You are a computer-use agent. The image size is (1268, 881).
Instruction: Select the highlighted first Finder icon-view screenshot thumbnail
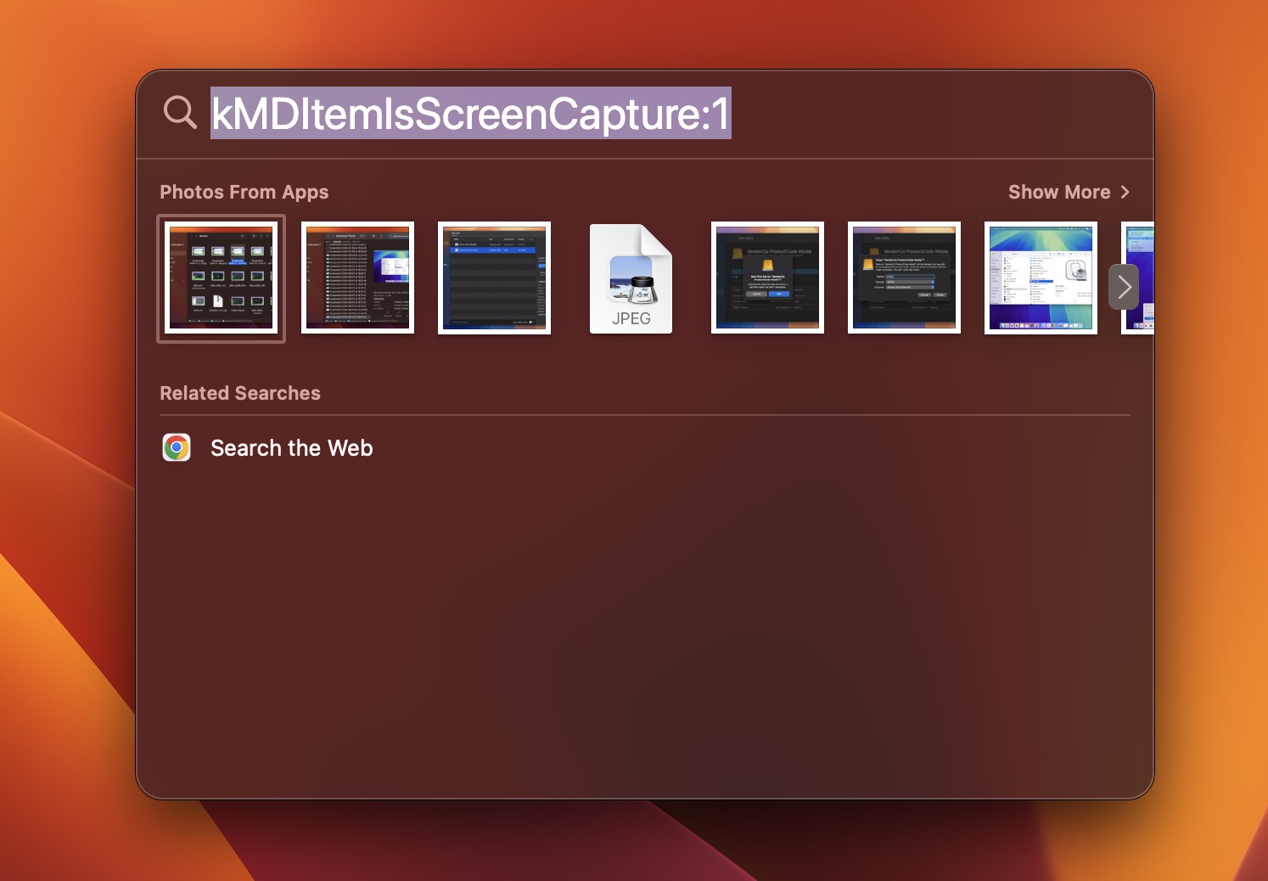pyautogui.click(x=222, y=278)
